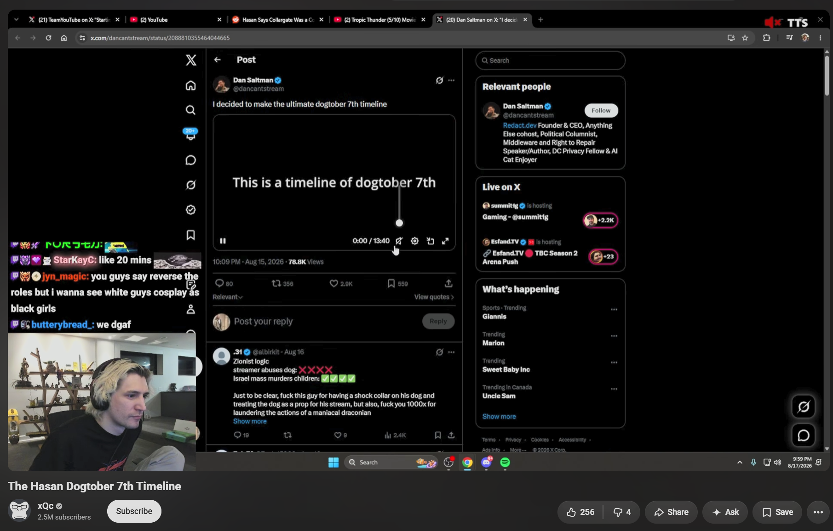Share Dan Saltman's post
The image size is (833, 531).
point(448,283)
